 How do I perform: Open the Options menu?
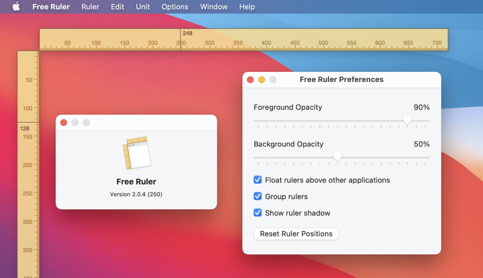(175, 7)
